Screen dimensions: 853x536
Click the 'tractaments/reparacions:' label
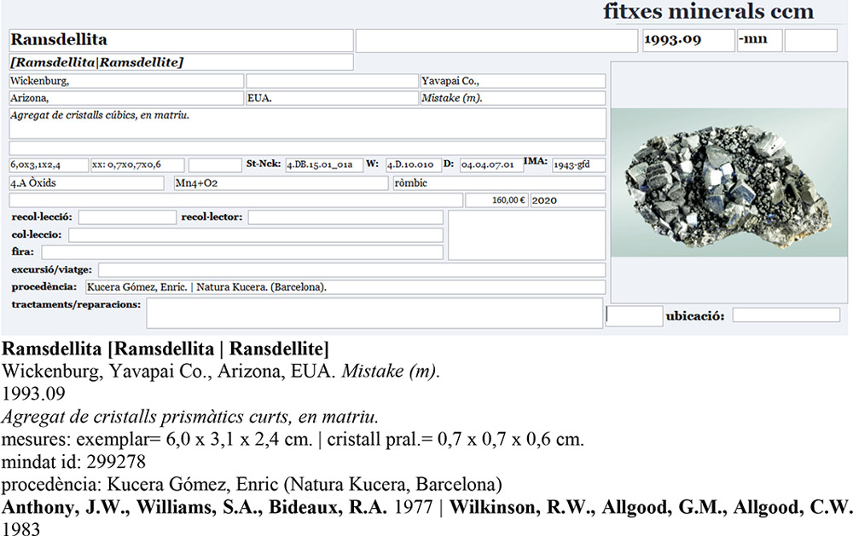pyautogui.click(x=76, y=304)
